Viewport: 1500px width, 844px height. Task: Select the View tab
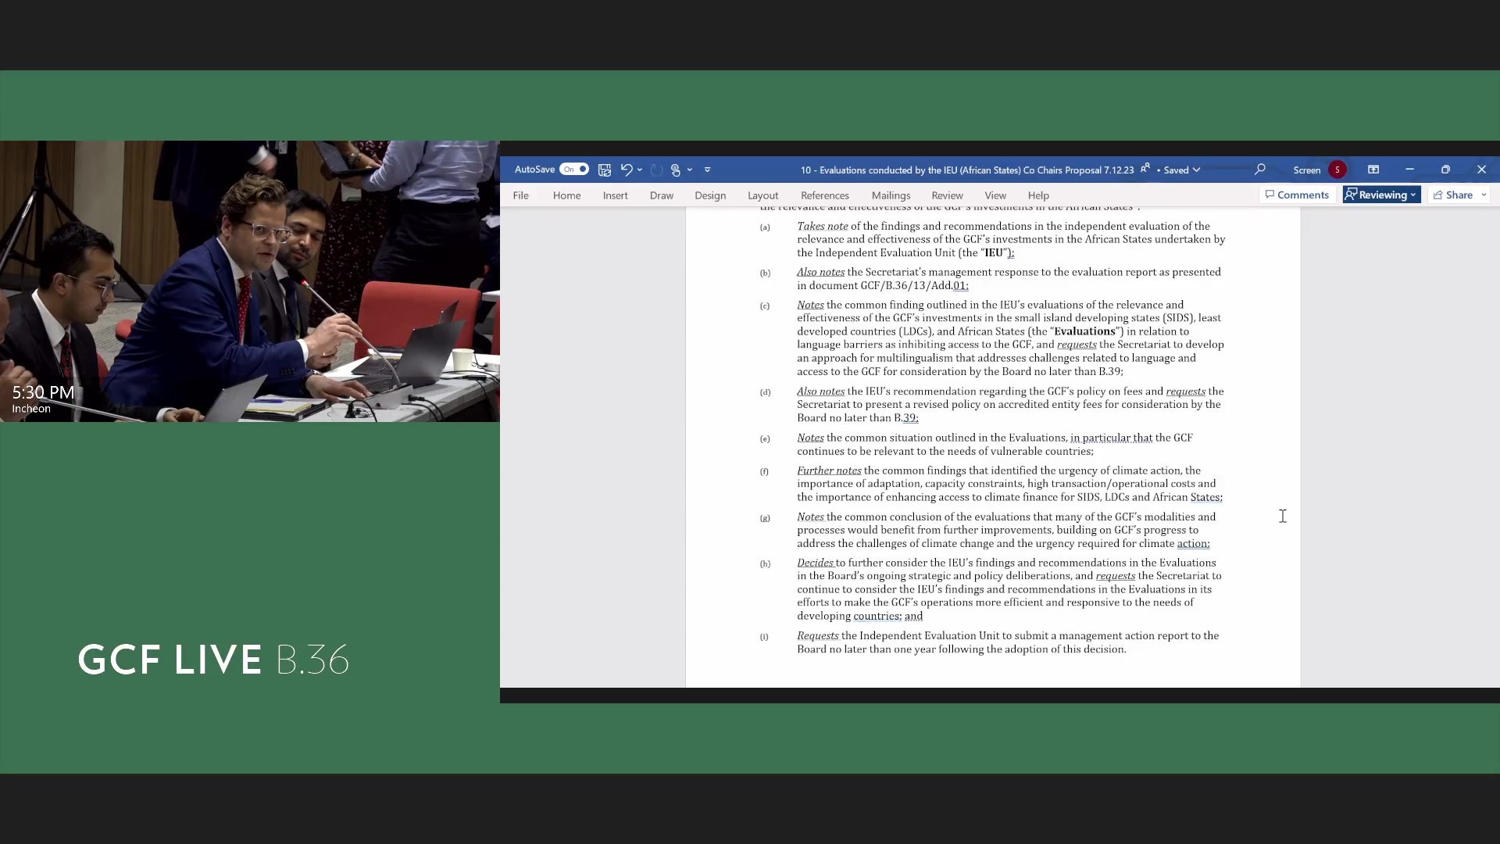pos(995,195)
